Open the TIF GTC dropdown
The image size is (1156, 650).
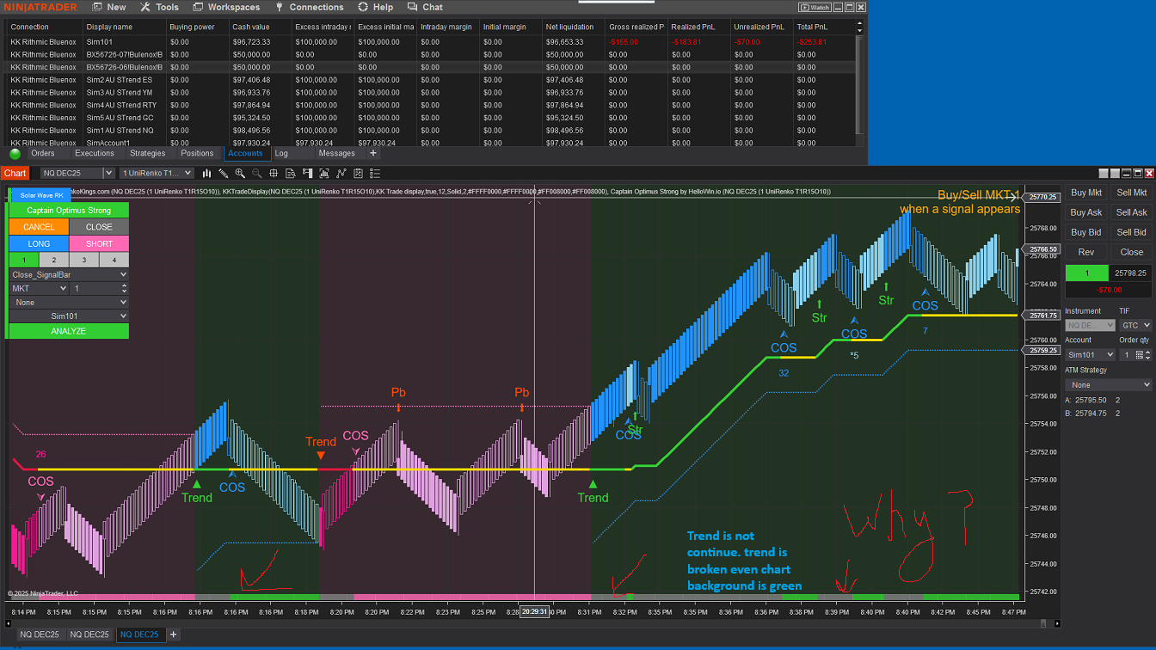click(1134, 326)
